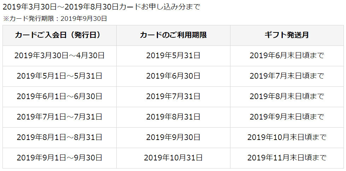346x171 pixels.
Task: Click the カードご入会日（発行日） column header
Action: 59,35
